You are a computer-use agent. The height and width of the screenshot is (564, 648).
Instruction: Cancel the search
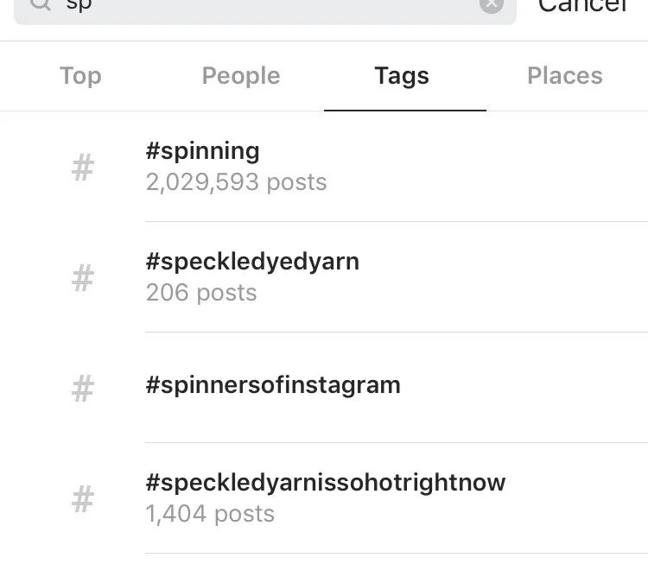582,5
